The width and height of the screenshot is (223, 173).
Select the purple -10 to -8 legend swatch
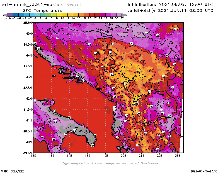coord(11,15)
